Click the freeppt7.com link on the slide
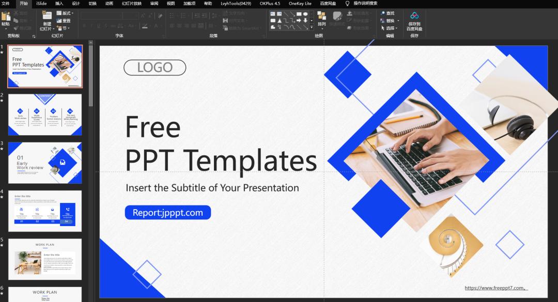 coord(495,288)
